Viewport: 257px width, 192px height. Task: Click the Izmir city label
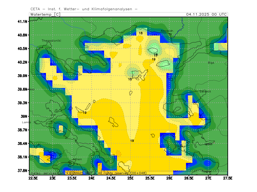click(208, 144)
